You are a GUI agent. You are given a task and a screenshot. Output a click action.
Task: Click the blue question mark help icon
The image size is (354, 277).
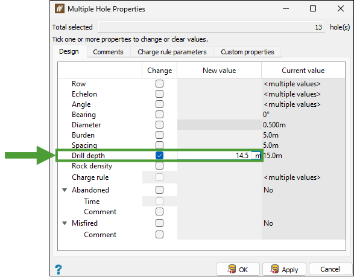[x=58, y=270]
